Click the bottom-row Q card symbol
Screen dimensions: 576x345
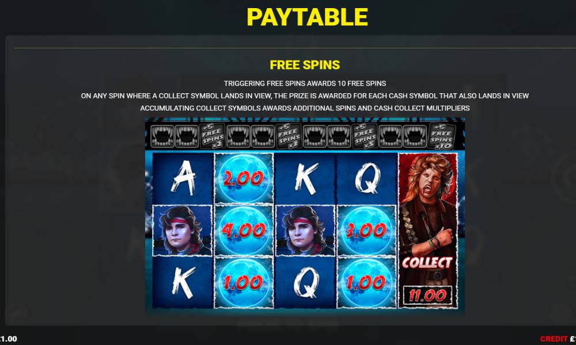pyautogui.click(x=305, y=282)
